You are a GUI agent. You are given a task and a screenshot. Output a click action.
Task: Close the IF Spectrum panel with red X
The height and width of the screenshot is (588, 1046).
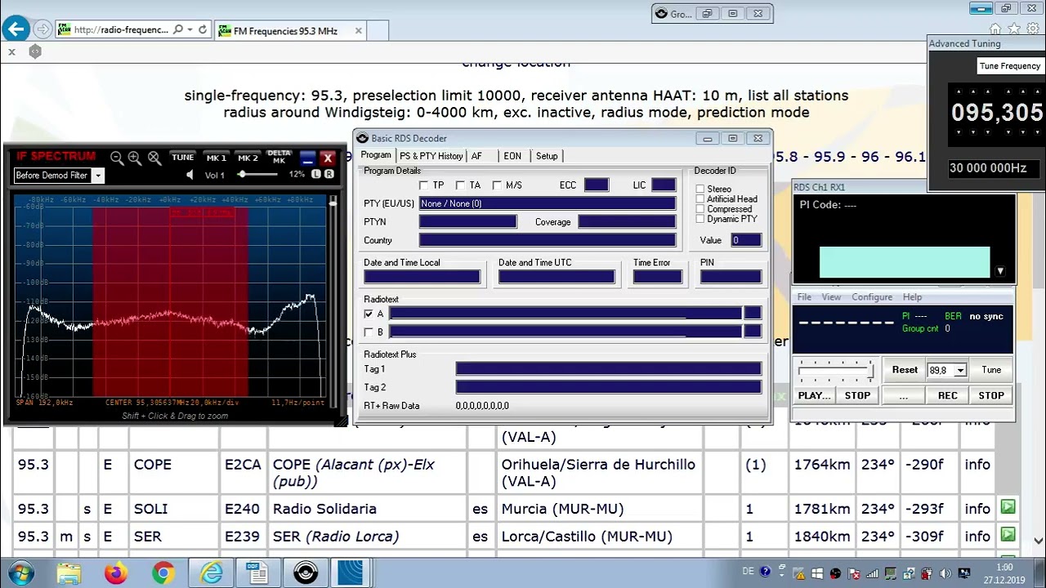pyautogui.click(x=328, y=158)
